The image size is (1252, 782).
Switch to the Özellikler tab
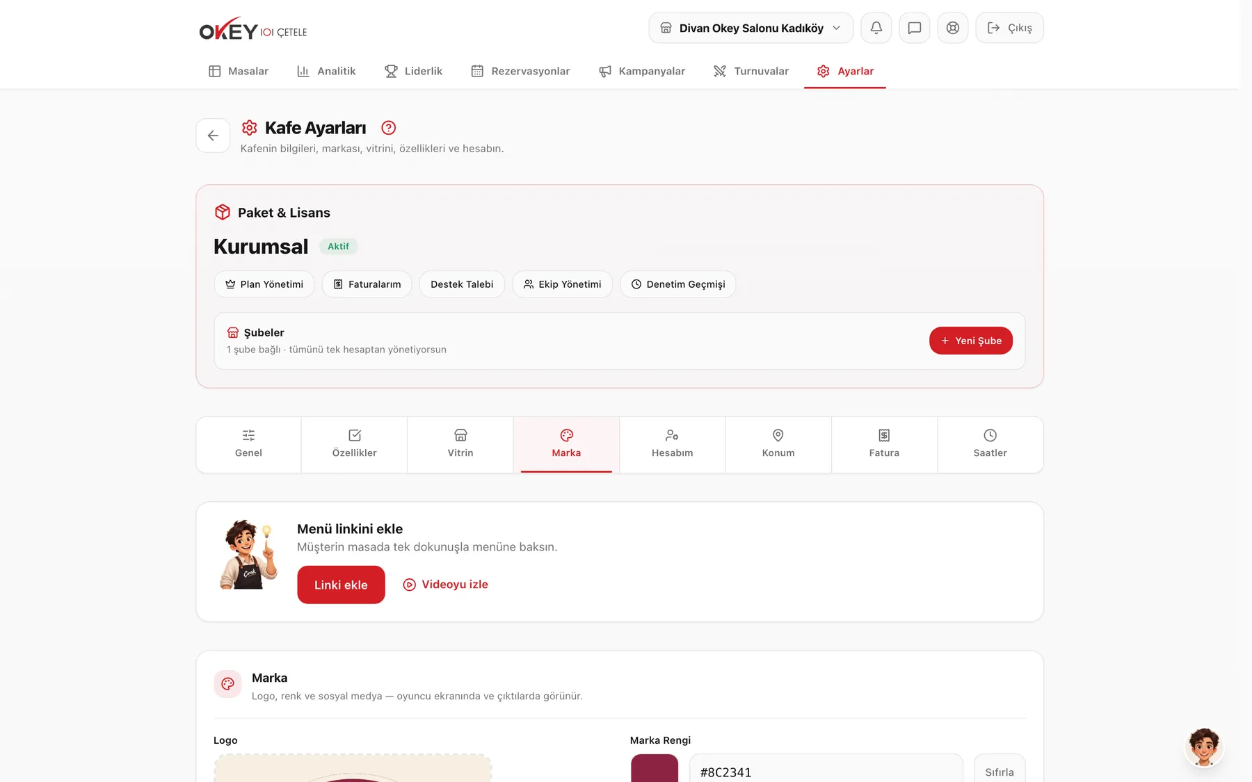(x=355, y=445)
